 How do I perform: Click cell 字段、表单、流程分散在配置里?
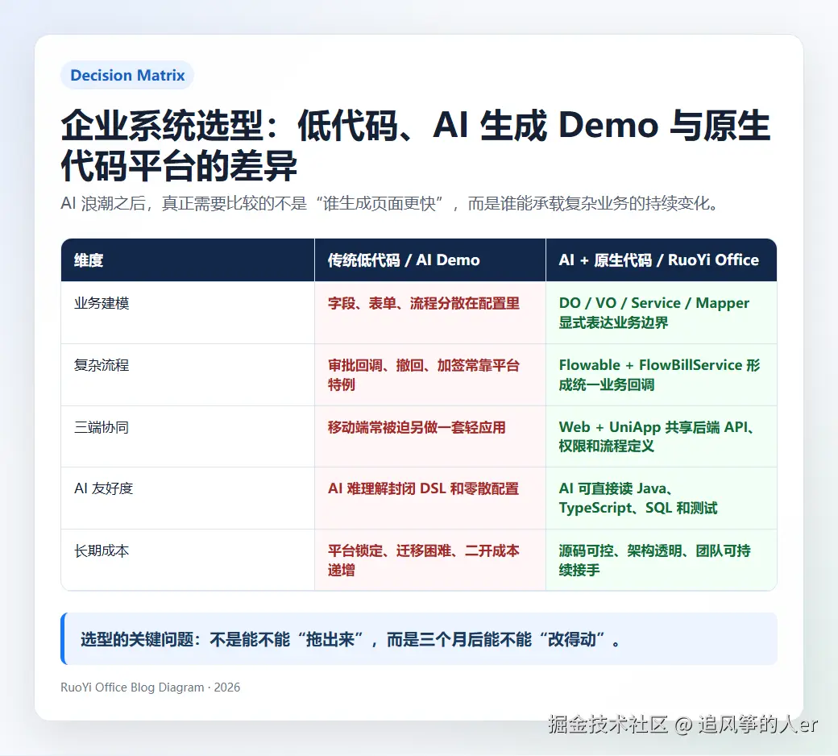(430, 312)
